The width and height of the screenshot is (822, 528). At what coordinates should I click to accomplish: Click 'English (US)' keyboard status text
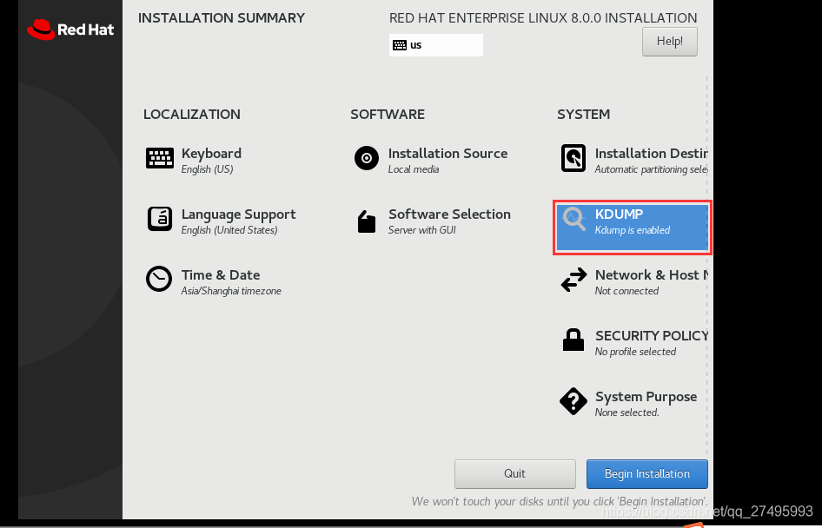[207, 169]
